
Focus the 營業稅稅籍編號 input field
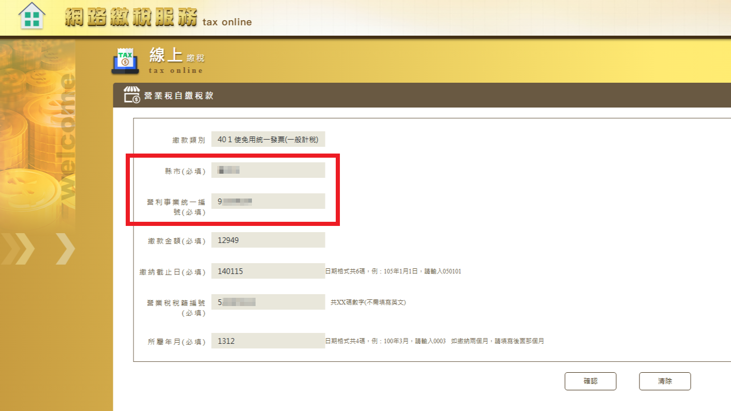(268, 302)
